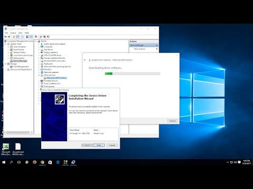
Task: Select IDE ATA/ATAPI controllers category
Action: pyautogui.click(x=55, y=61)
